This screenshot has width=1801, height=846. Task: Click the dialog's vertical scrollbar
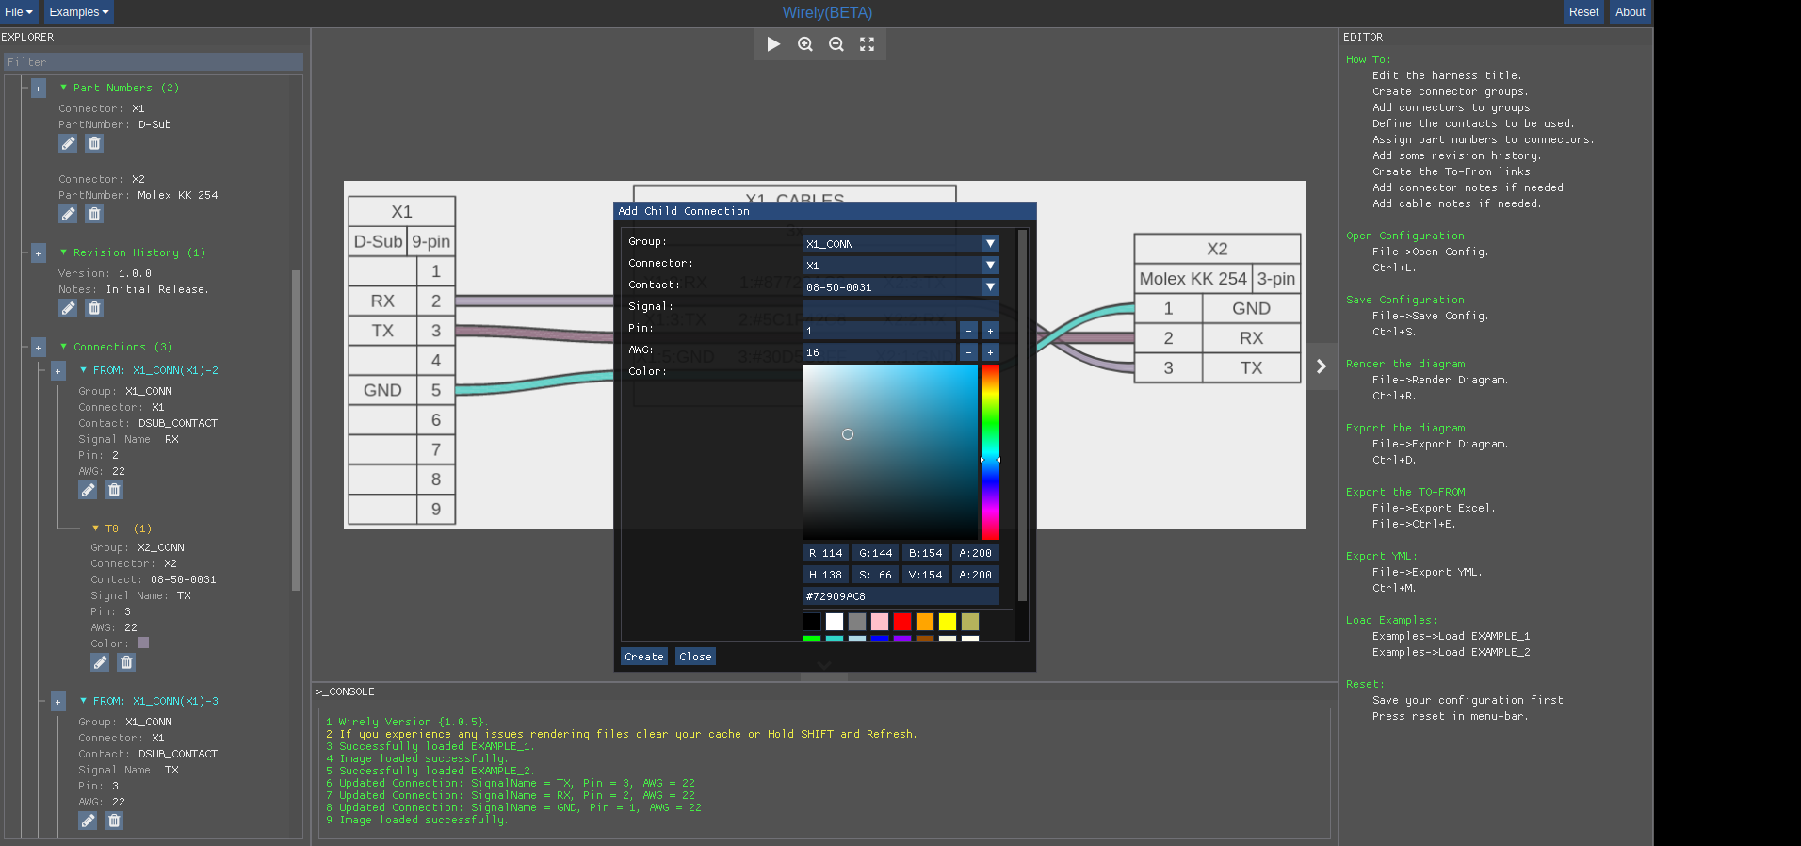[x=1022, y=415]
